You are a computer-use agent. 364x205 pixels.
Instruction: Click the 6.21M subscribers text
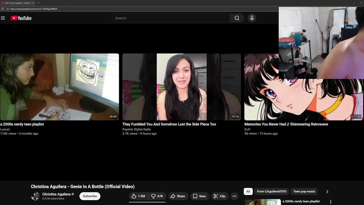pyautogui.click(x=53, y=198)
